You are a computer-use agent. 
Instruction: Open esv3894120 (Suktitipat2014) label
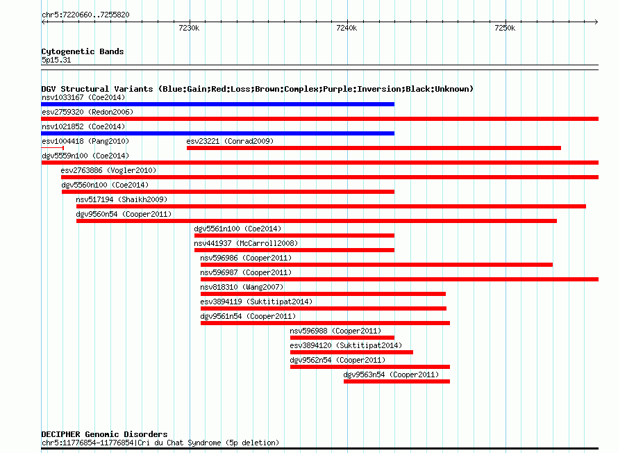click(346, 345)
